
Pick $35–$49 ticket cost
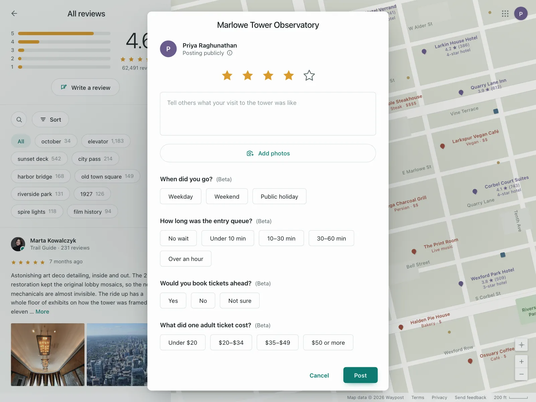coord(278,343)
